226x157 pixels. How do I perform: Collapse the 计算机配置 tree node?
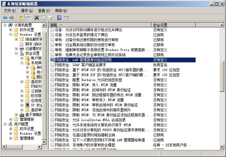click(5, 25)
